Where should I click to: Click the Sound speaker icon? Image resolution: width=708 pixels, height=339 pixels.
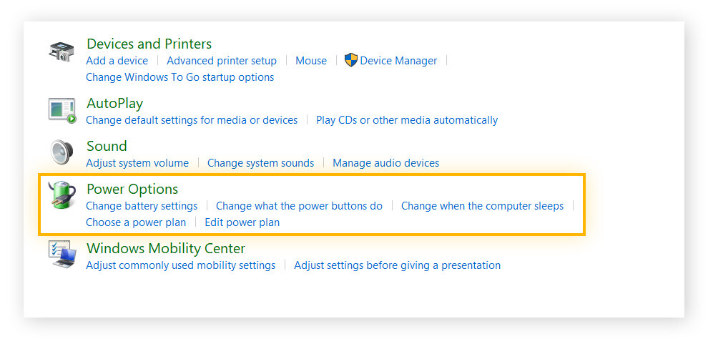pos(62,152)
